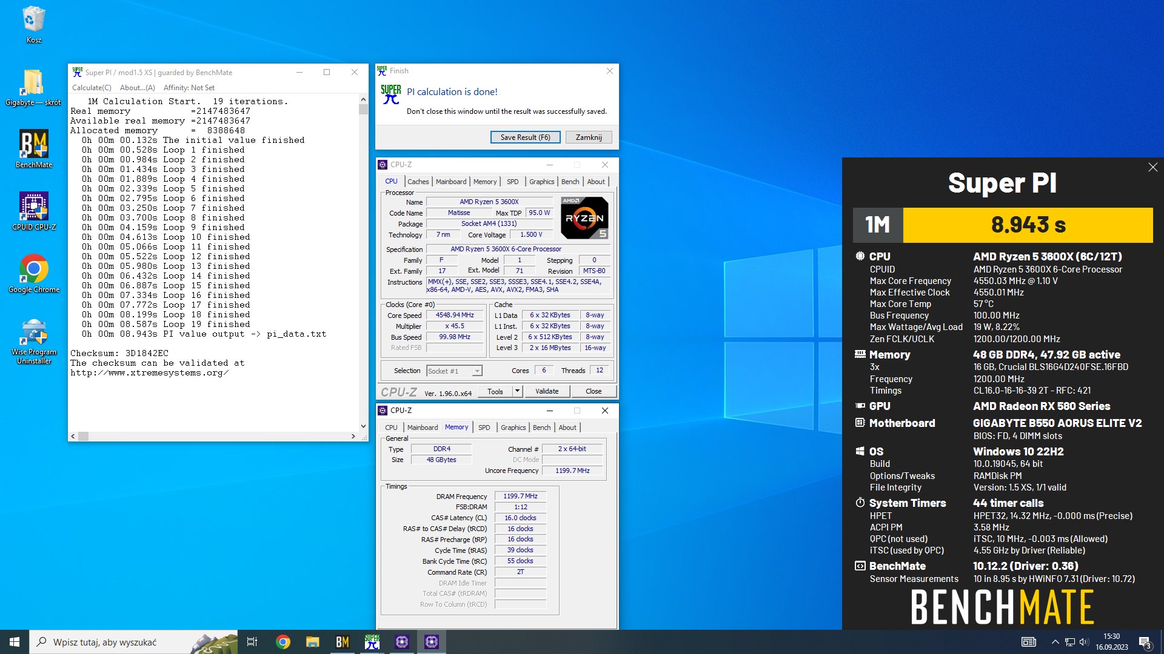The image size is (1164, 654).
Task: Switch to Graphics tab in upper CPU-Z
Action: click(x=541, y=182)
